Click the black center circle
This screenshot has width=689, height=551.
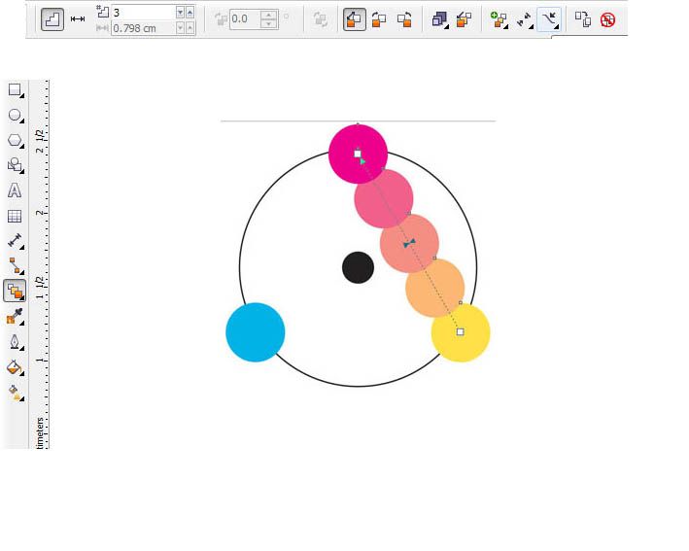tap(358, 267)
